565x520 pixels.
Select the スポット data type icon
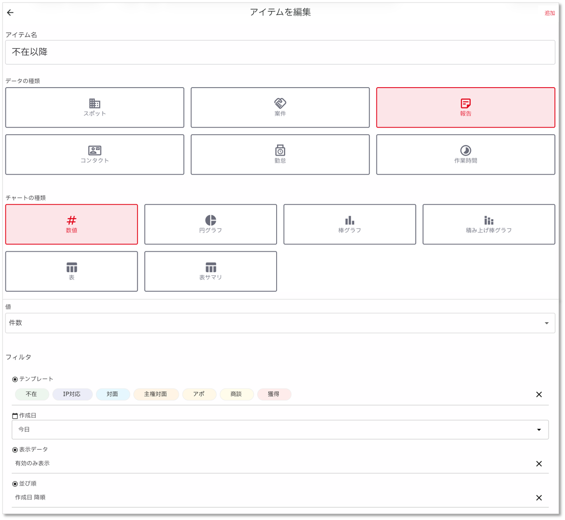(x=94, y=103)
